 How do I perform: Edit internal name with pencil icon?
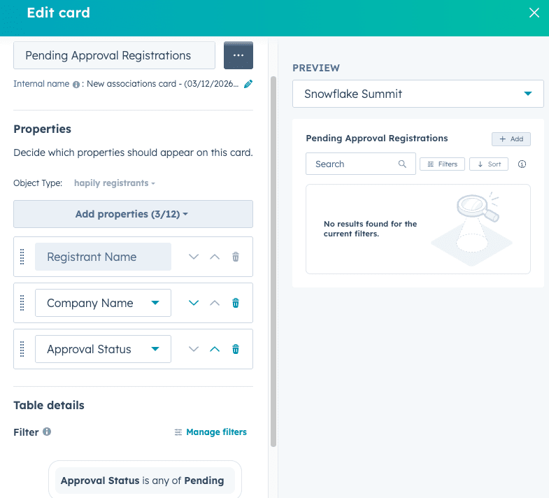248,84
